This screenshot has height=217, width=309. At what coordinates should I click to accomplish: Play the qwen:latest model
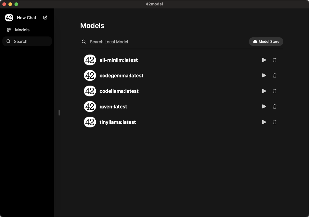pyautogui.click(x=264, y=106)
